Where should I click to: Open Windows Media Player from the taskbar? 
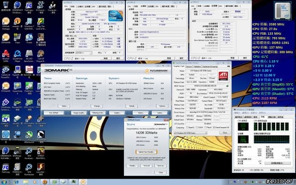[x=35, y=182]
